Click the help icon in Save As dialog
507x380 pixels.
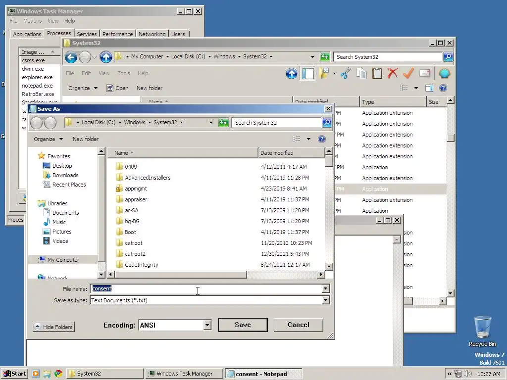[321, 139]
